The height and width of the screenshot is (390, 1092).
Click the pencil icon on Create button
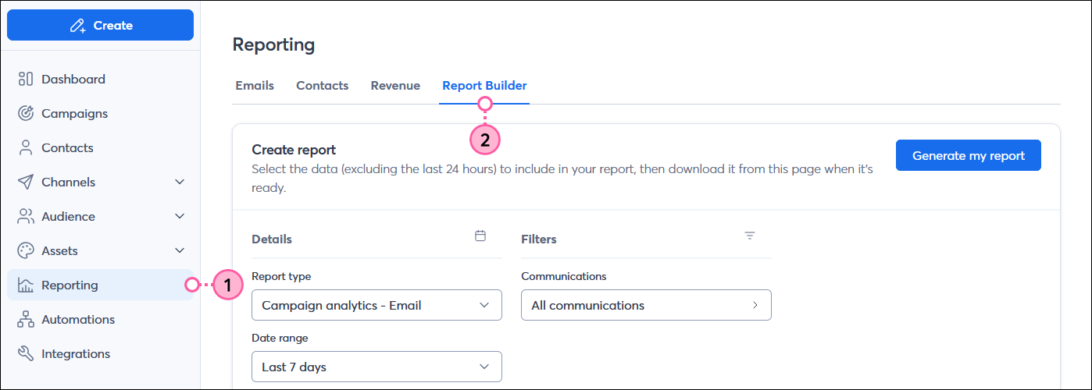tap(77, 26)
